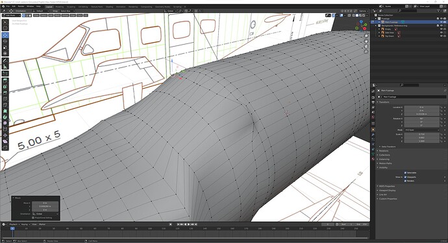Screen dimensions: 448x243
Task: Toggle the Show In Viewports checkbox
Action: point(405,177)
